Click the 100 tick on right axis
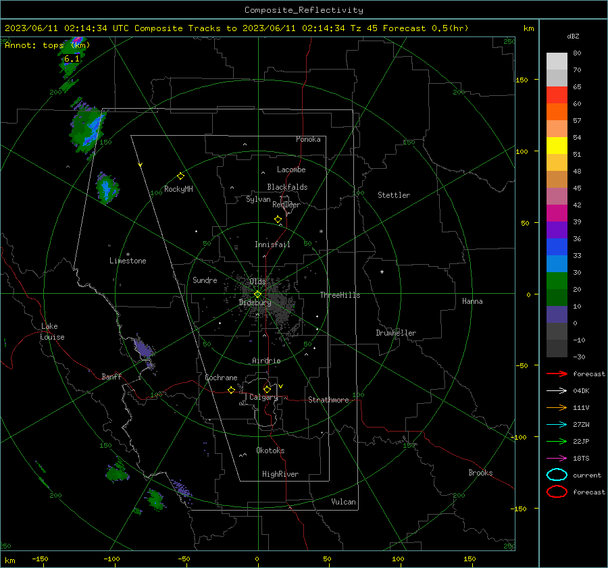 click(522, 151)
